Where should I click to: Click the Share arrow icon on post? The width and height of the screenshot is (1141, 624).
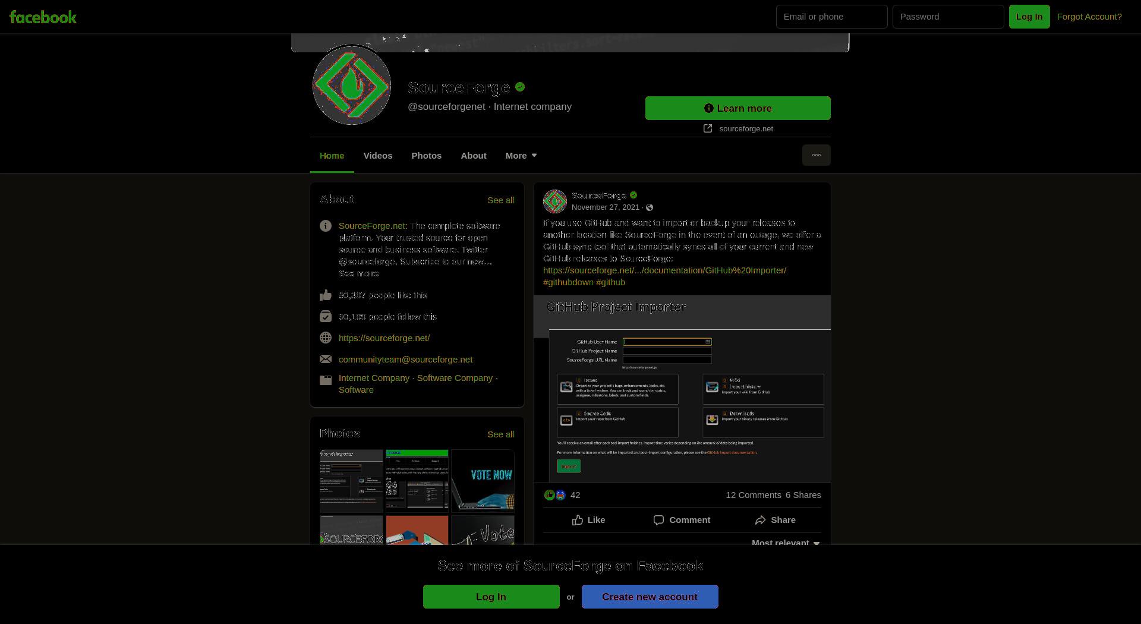760,520
